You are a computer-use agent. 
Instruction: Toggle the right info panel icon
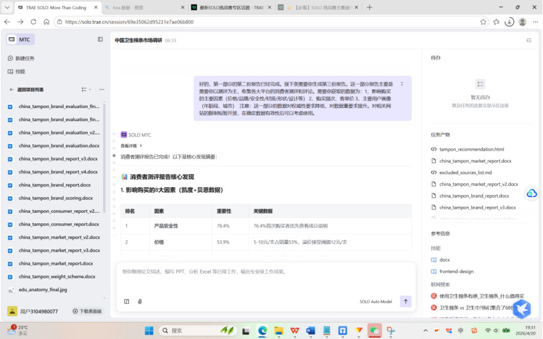(529, 40)
